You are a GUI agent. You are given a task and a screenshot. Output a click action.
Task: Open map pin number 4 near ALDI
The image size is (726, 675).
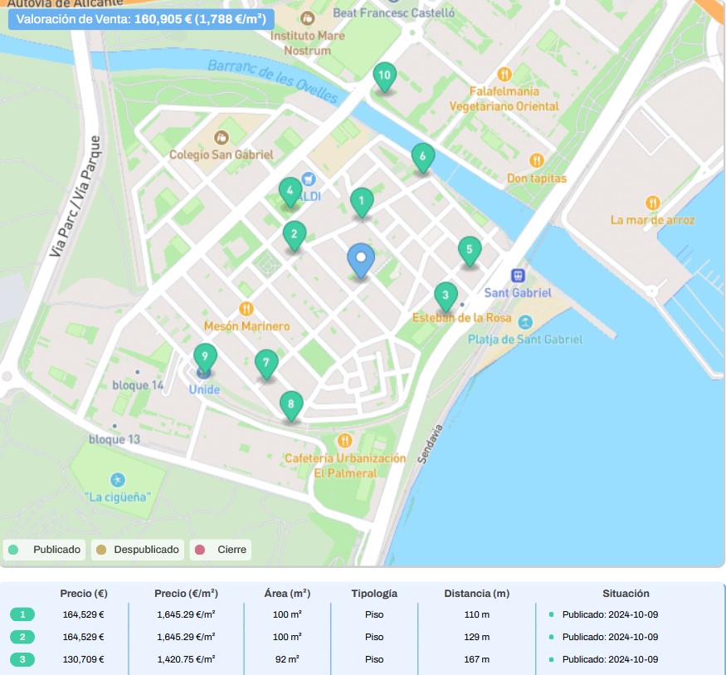pyautogui.click(x=290, y=192)
